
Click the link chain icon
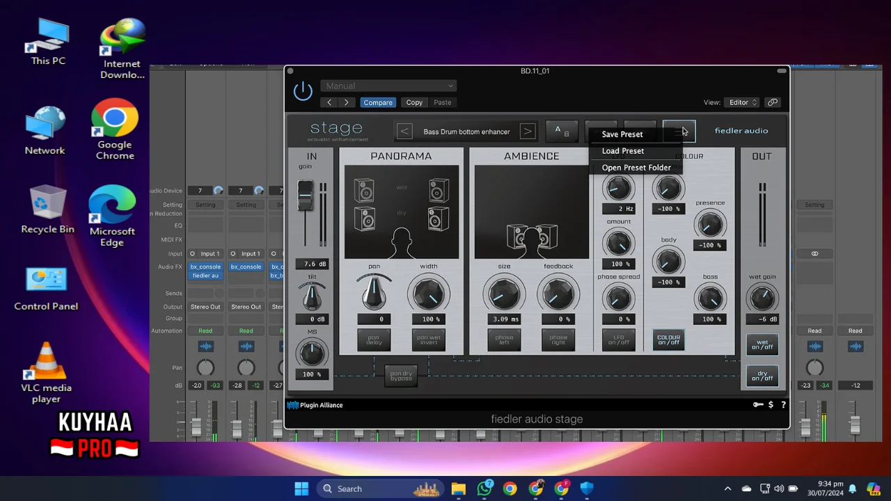click(x=773, y=102)
